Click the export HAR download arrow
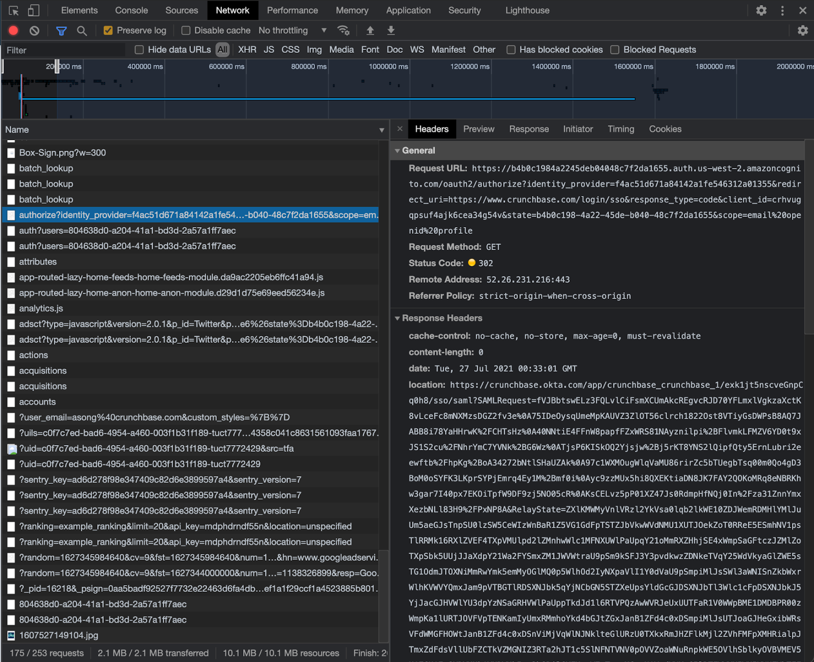This screenshot has height=662, width=814. click(x=391, y=31)
